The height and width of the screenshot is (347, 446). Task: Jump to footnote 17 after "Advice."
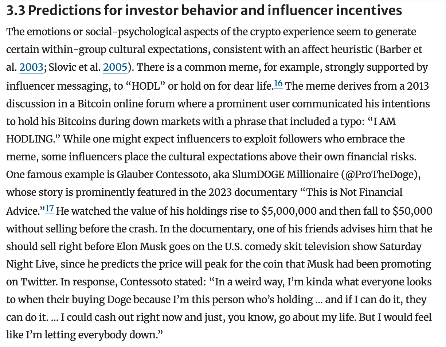[x=50, y=210]
